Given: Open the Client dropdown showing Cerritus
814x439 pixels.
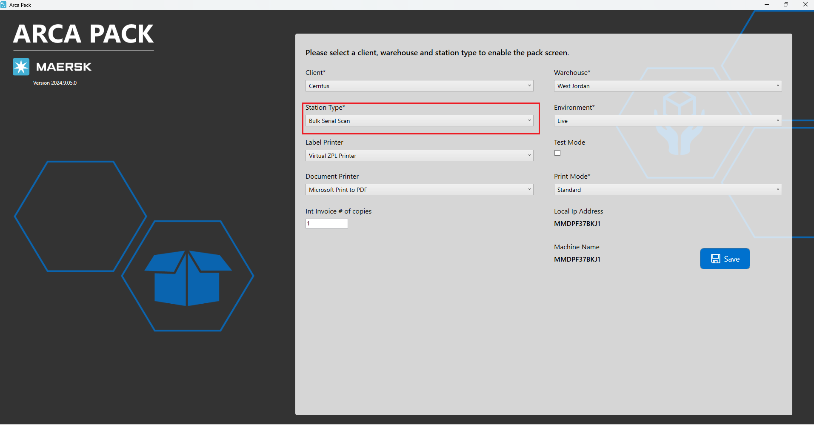Looking at the screenshot, I should 419,86.
